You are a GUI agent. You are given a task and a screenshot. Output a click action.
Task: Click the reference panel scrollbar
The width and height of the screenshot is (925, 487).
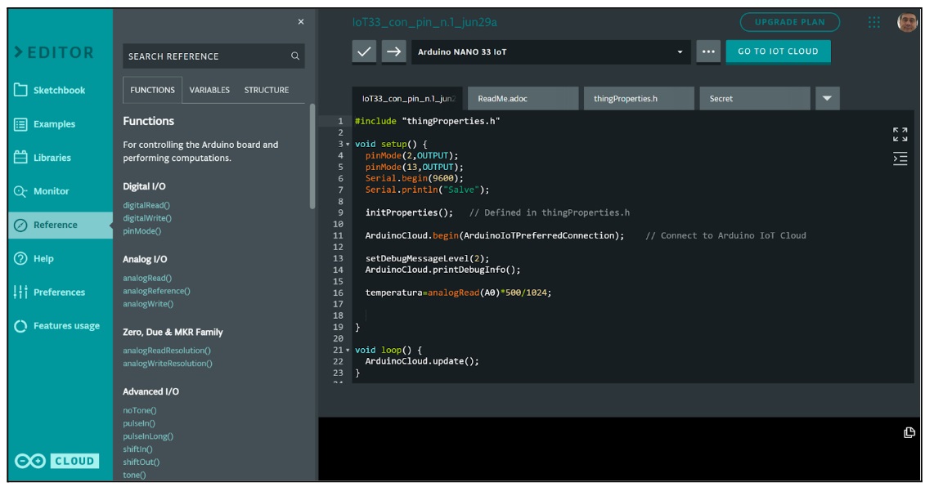pos(312,156)
